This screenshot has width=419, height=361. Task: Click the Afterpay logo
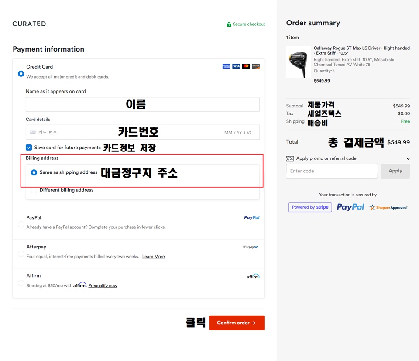[x=250, y=247]
